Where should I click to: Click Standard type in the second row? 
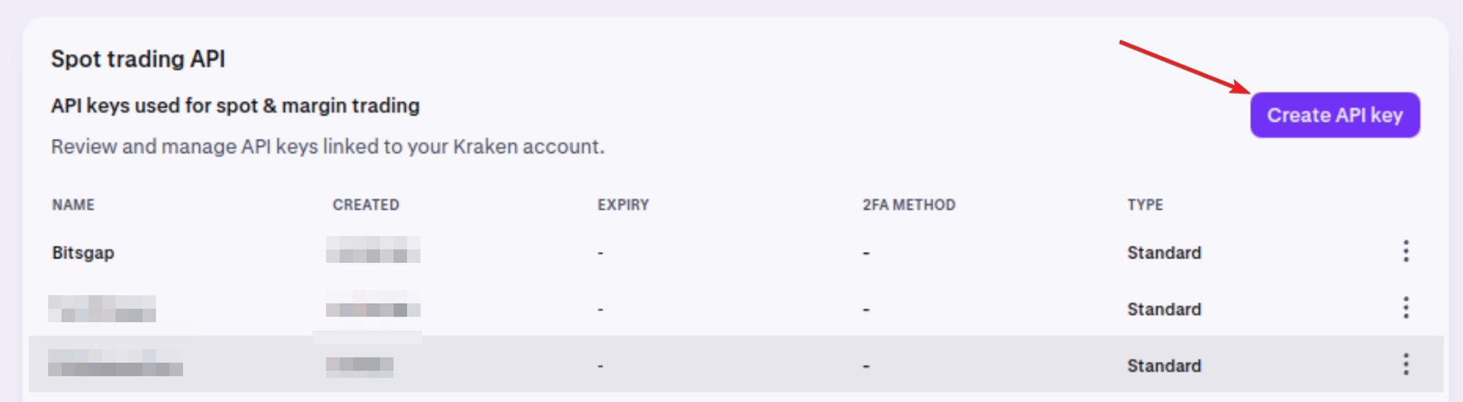coord(1164,309)
